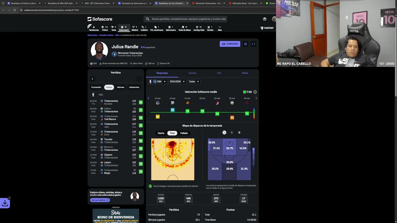The height and width of the screenshot is (223, 397).
Task: Select the Total shot filter
Action: coord(172,133)
